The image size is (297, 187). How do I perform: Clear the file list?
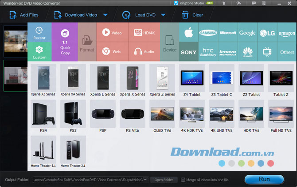click(x=192, y=15)
